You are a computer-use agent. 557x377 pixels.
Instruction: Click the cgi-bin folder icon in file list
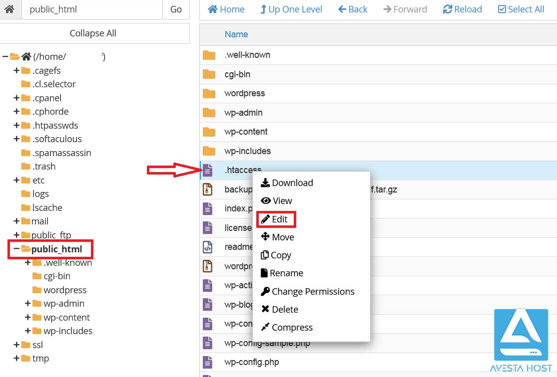209,74
